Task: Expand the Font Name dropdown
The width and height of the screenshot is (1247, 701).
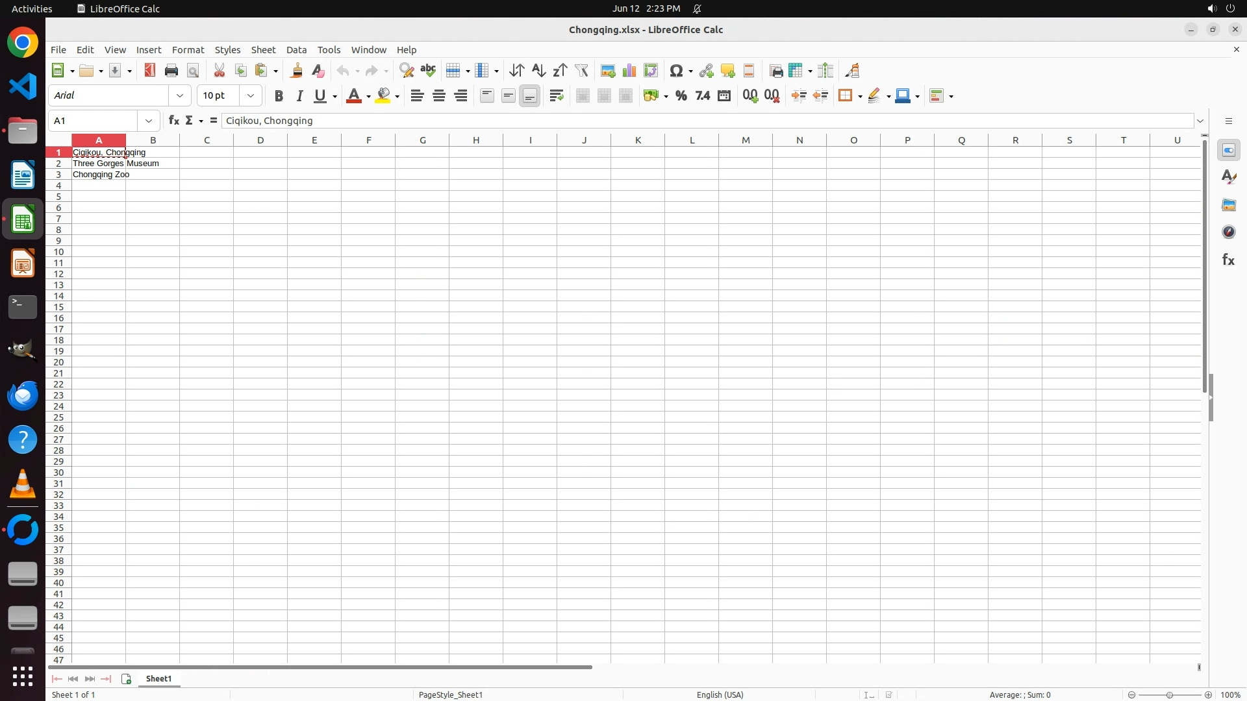Action: point(180,96)
